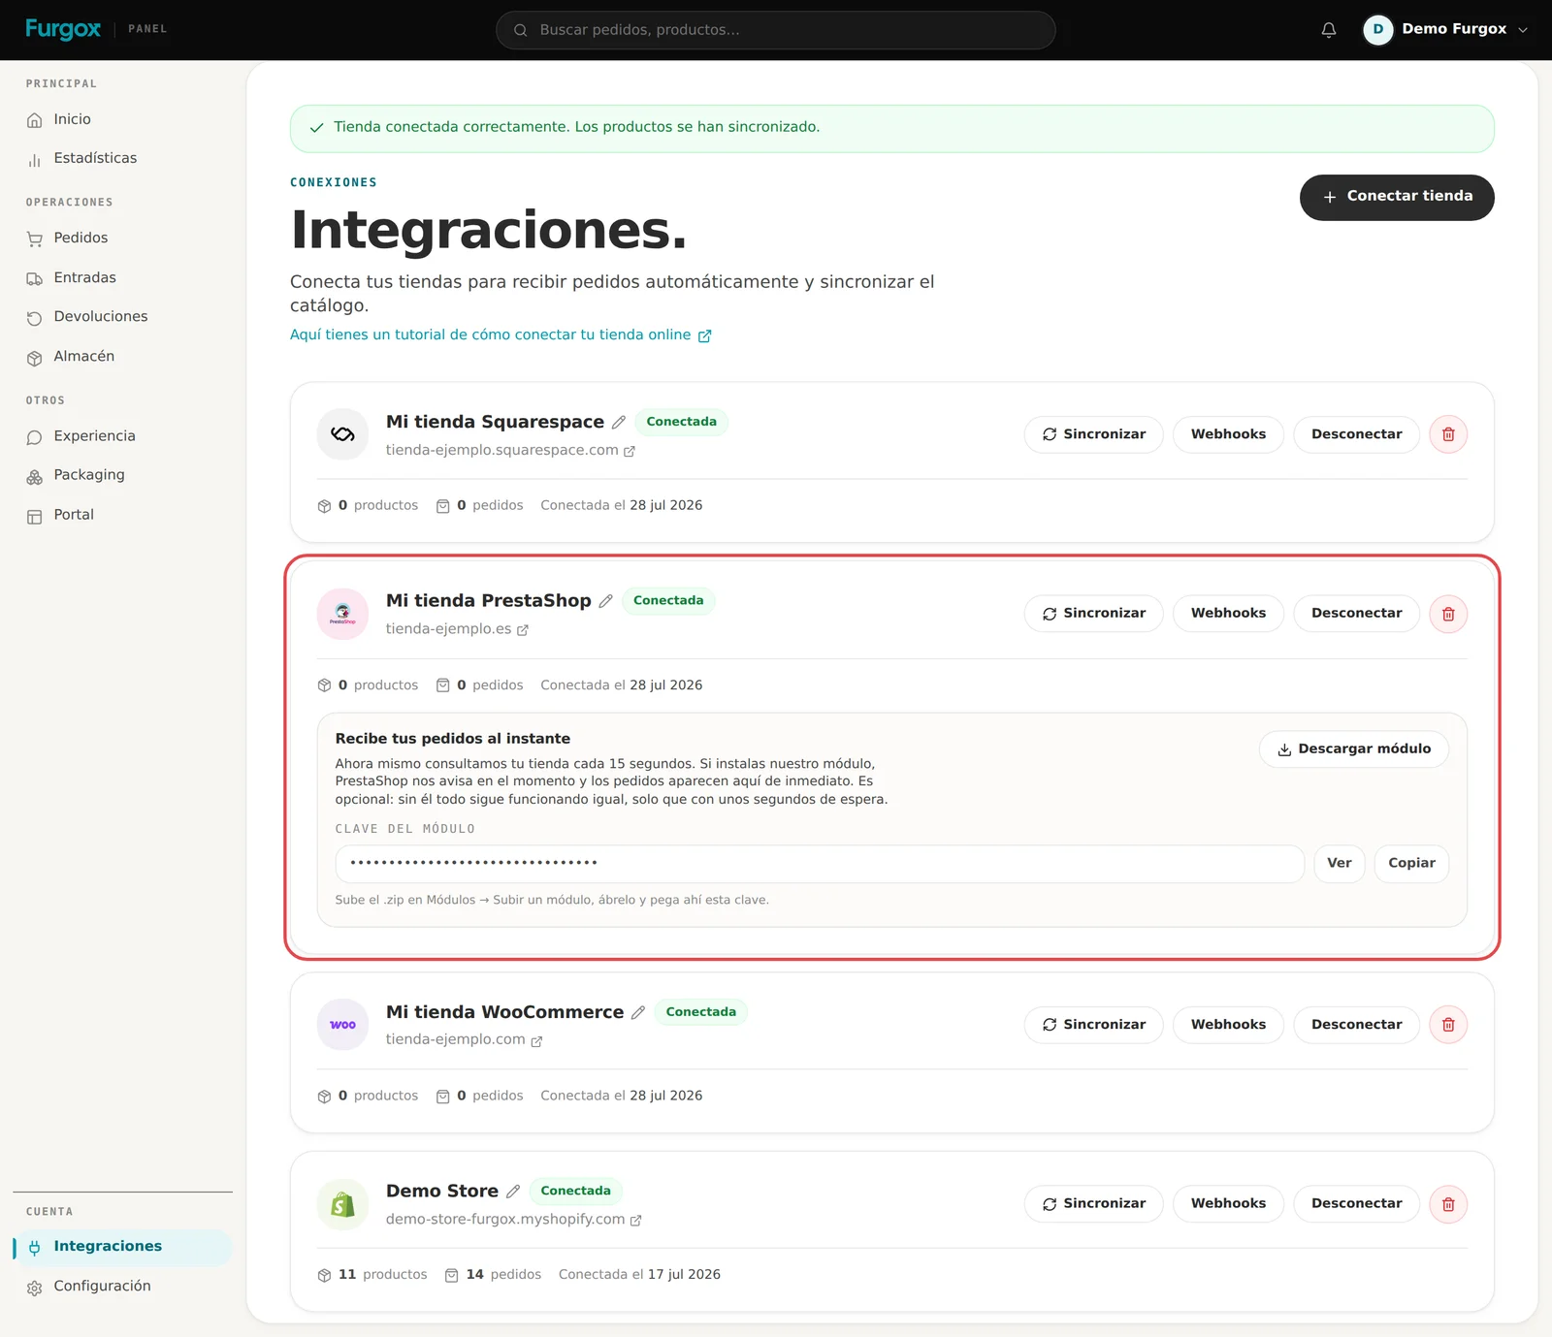Open demo-store-furgox.myshopify.com external link

pyautogui.click(x=514, y=1220)
